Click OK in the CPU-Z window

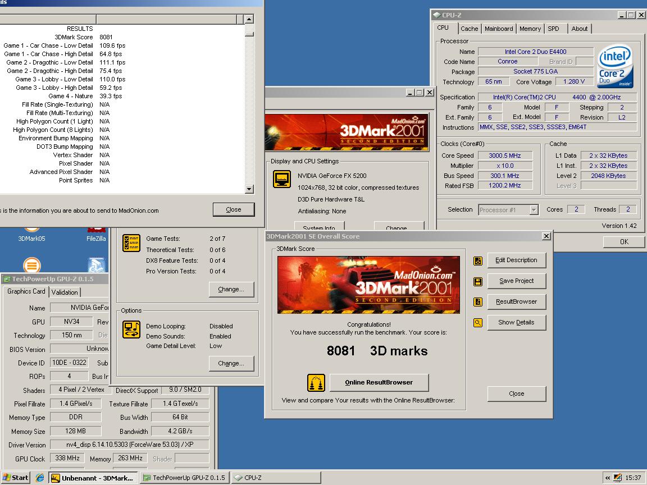pyautogui.click(x=624, y=242)
